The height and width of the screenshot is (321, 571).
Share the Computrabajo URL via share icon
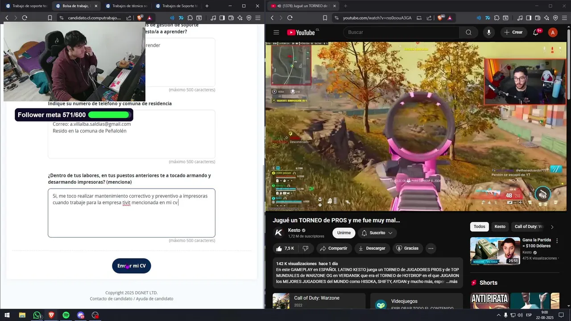coord(129,18)
